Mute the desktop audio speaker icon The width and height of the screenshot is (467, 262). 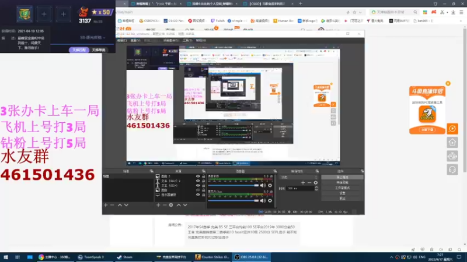pos(263,185)
